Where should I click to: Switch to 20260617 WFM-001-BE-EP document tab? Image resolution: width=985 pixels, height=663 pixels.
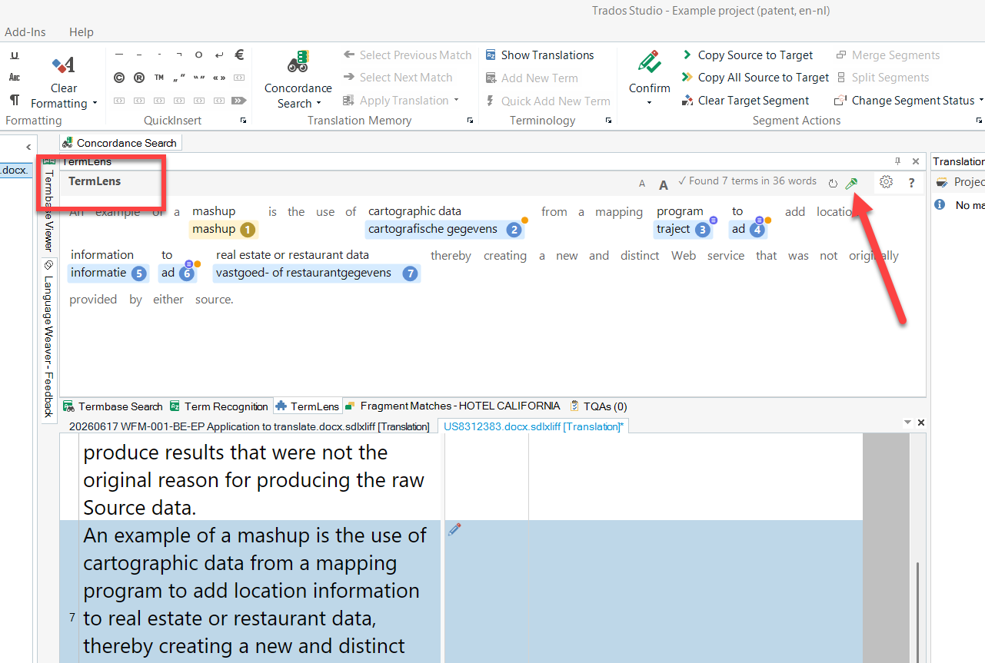click(248, 426)
